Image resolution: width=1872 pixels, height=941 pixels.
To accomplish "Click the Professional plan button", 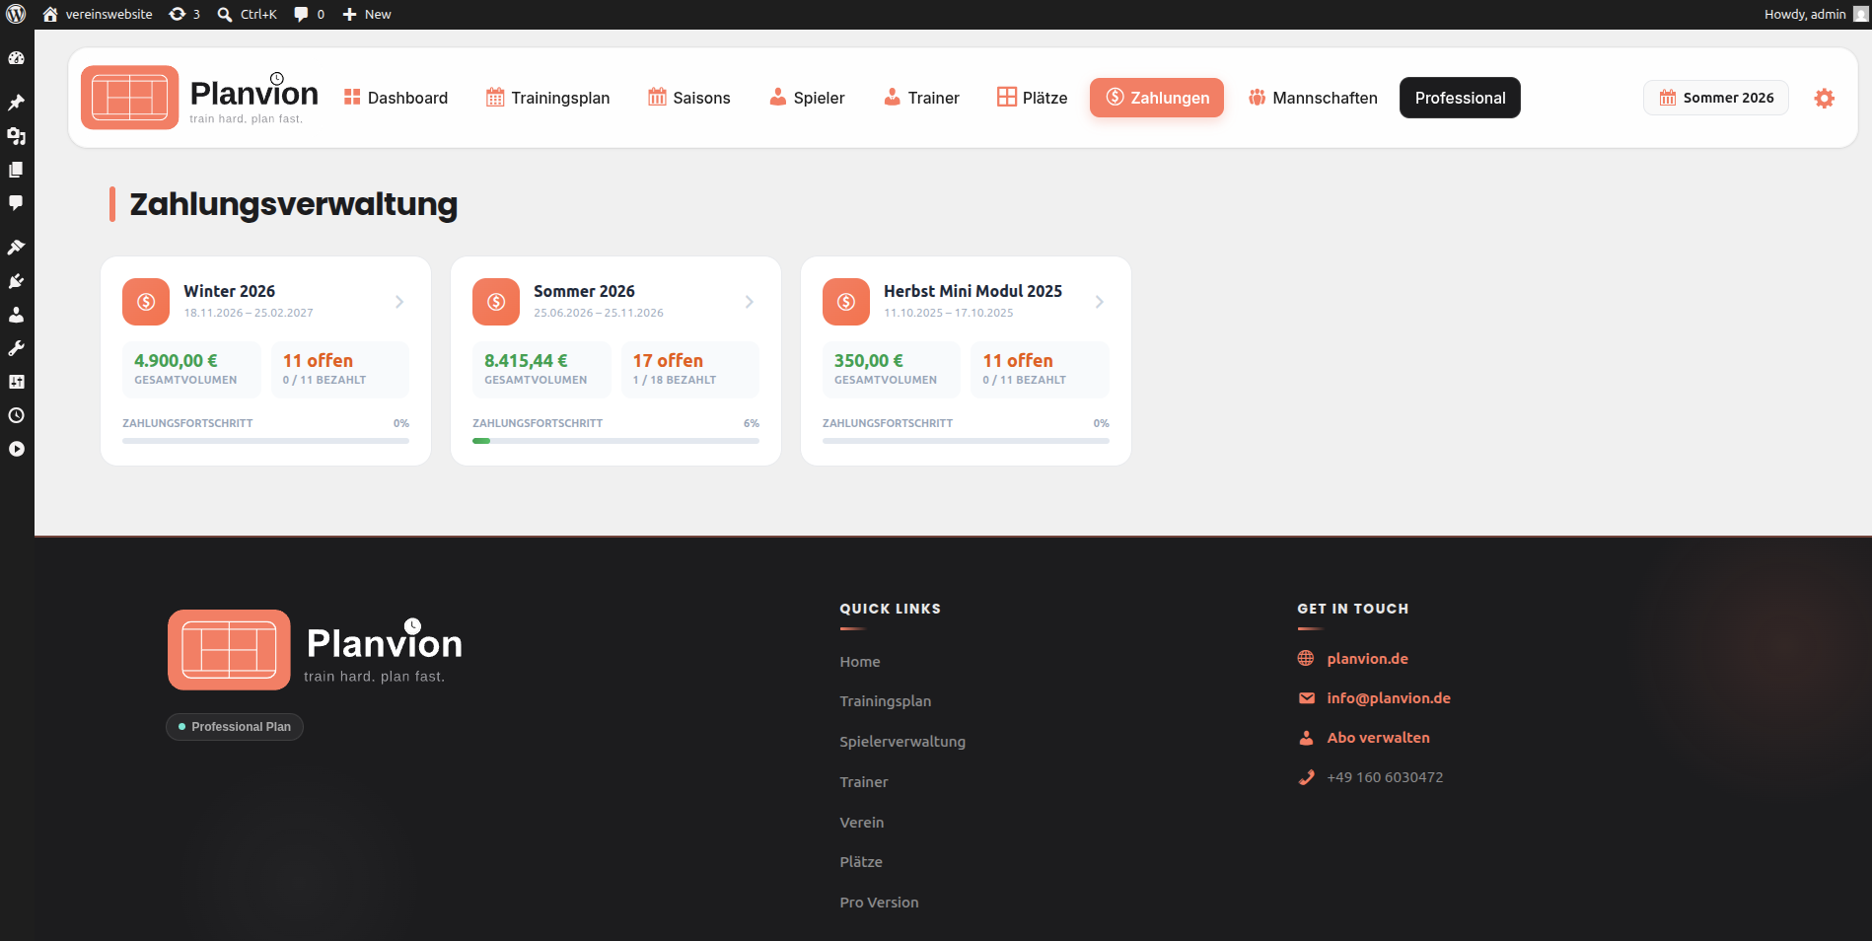I will point(1460,98).
